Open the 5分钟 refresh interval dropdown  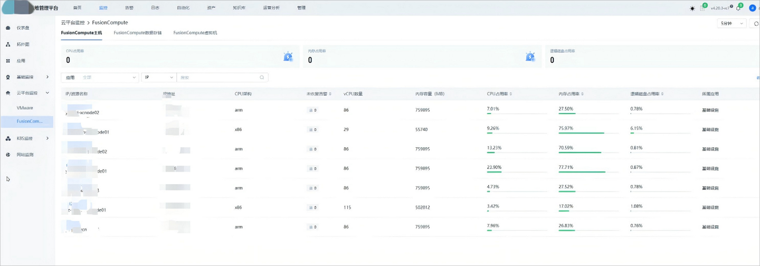pos(732,23)
